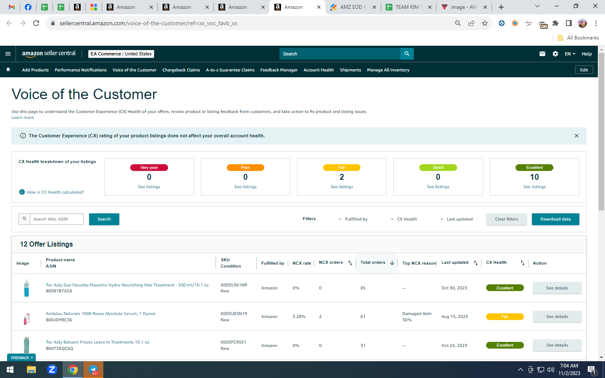Go to Performance Notifications
The image size is (605, 378).
[x=81, y=70]
